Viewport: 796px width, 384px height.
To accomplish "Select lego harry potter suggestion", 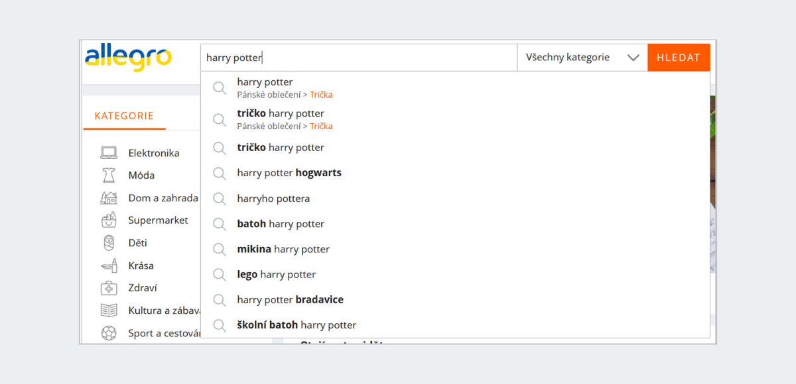I will (455, 274).
